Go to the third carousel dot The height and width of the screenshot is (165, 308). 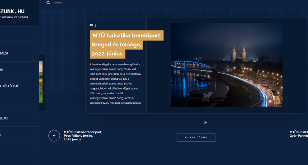point(192,122)
